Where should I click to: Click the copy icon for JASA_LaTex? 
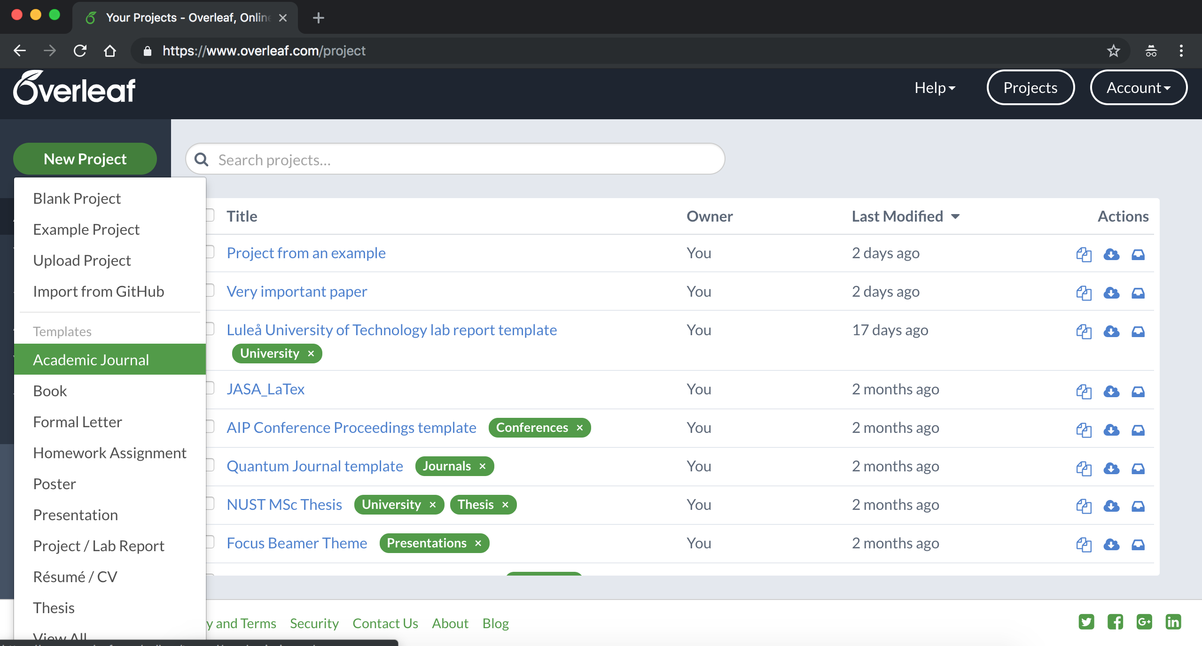click(x=1084, y=390)
